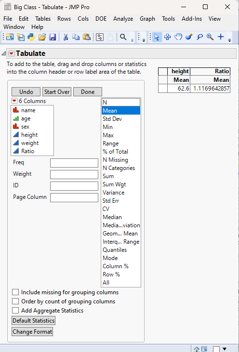
Task: Select the Arrow cursor tool
Action: coord(157,37)
